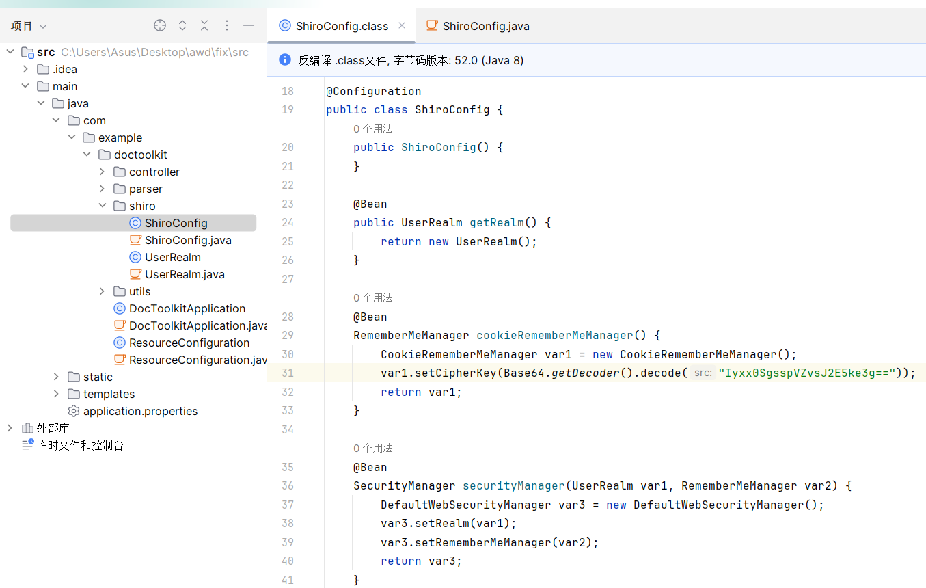
Task: Expand the utils folder
Action: pos(102,291)
